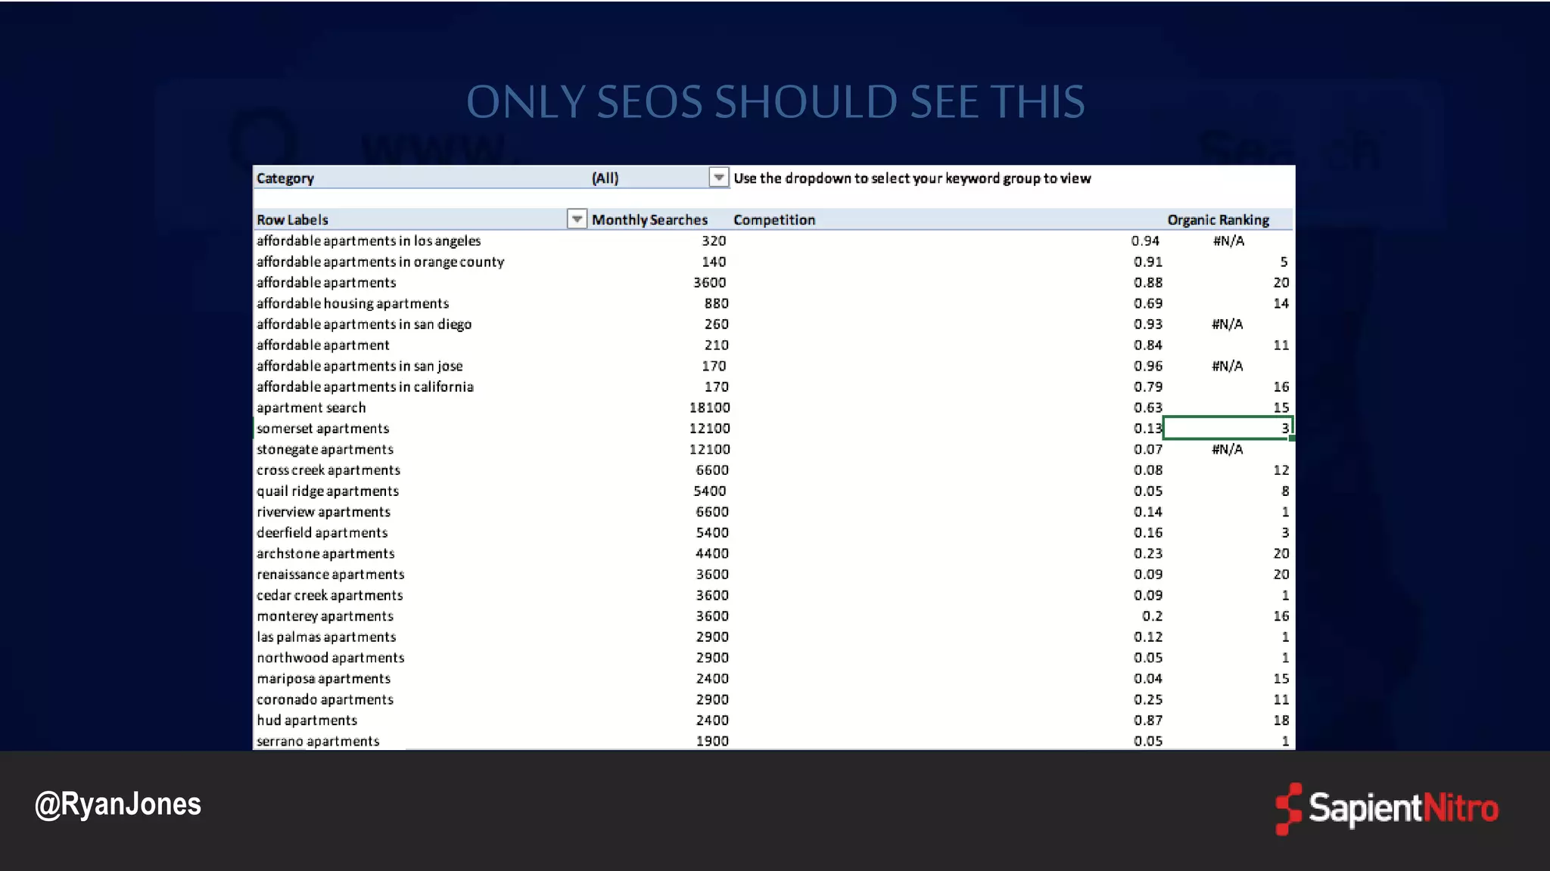Click the 'affordable apartments in california' label
The height and width of the screenshot is (871, 1550).
click(365, 386)
